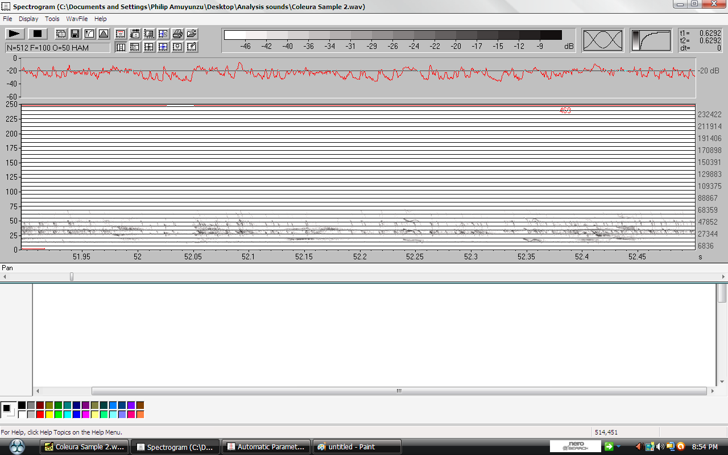Click the N=512 F=100 O=50 HAM parameter field

57,48
